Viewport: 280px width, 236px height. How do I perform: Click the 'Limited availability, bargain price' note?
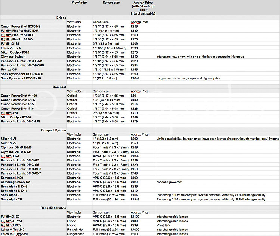[x=218, y=139]
